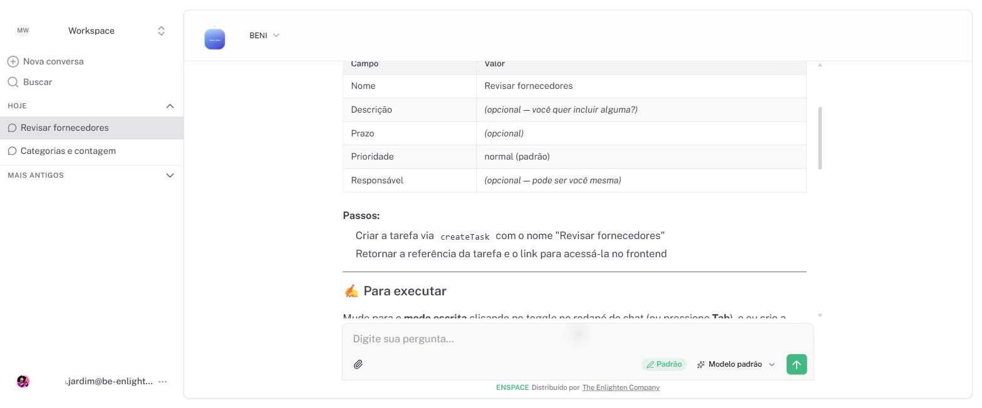
Task: Open The Enlighten Company link
Action: (x=621, y=387)
